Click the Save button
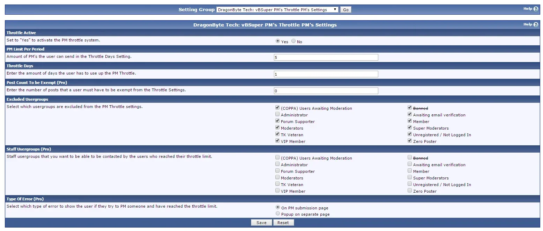Image resolution: width=543 pixels, height=231 pixels. (261, 223)
